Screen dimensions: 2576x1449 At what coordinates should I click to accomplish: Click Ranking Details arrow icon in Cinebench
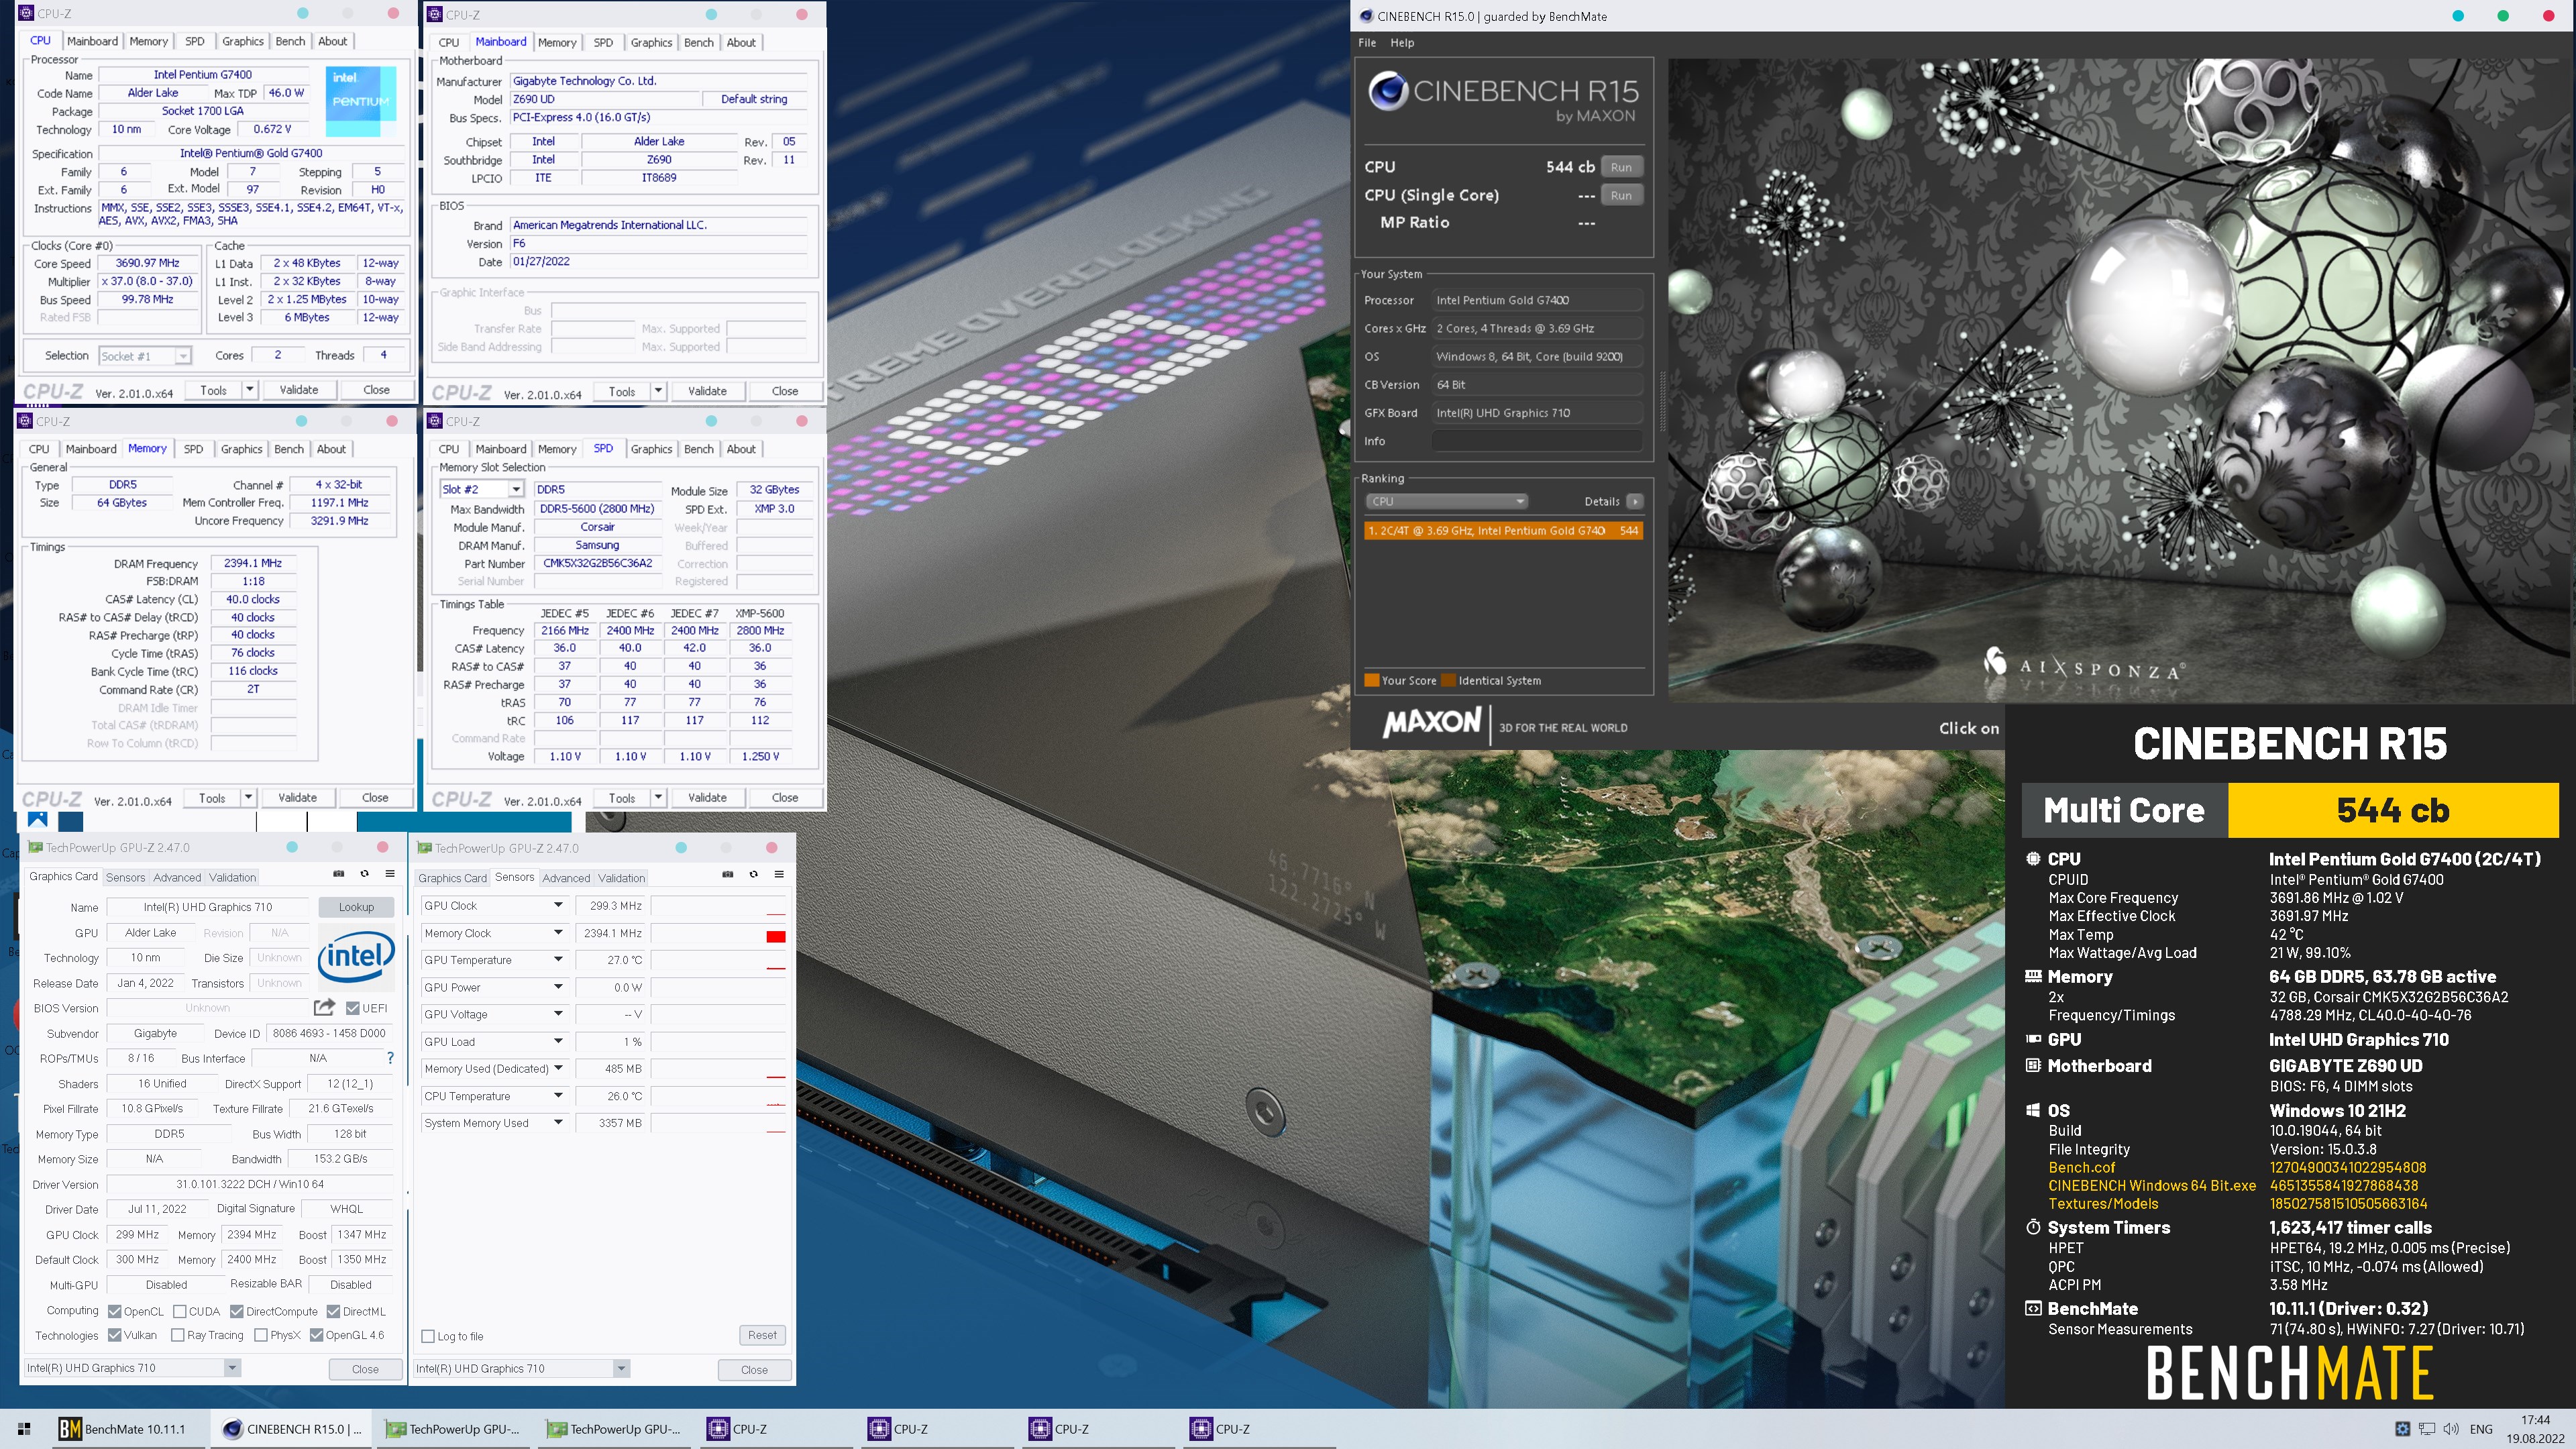1634,502
